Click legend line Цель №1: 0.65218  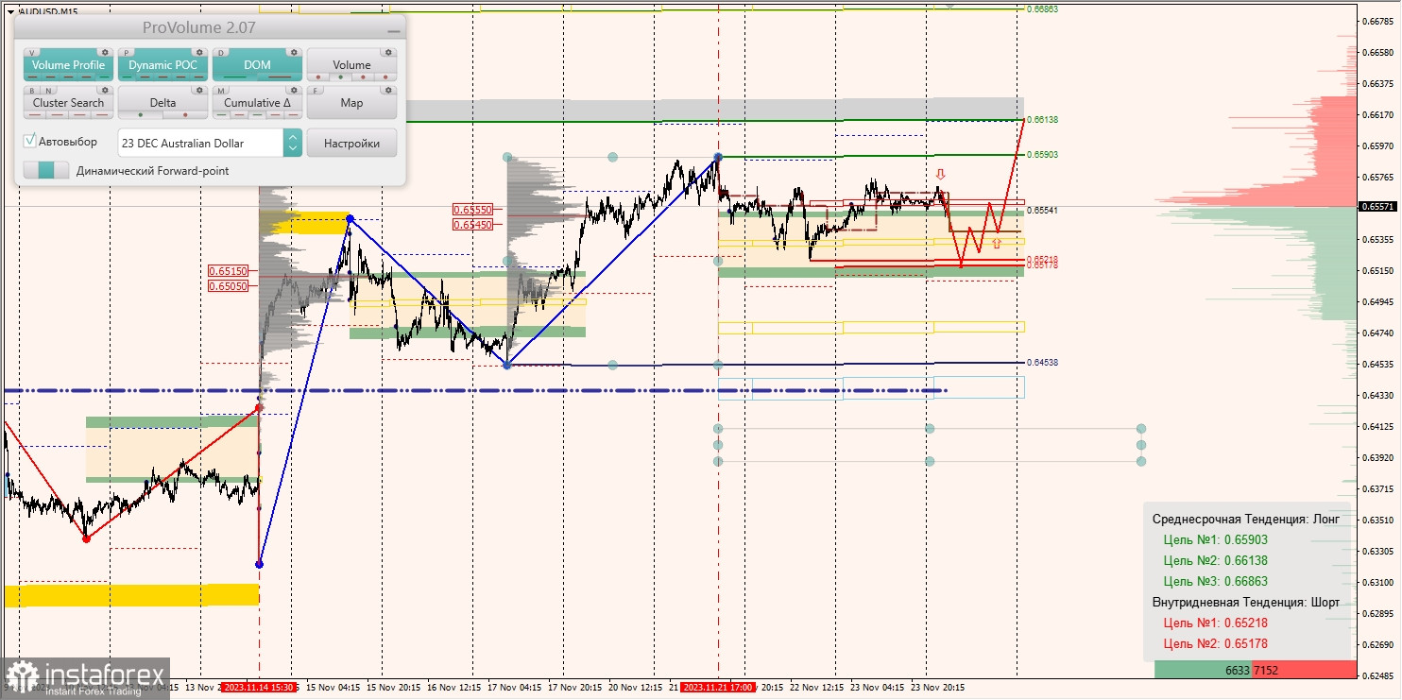coord(1216,623)
